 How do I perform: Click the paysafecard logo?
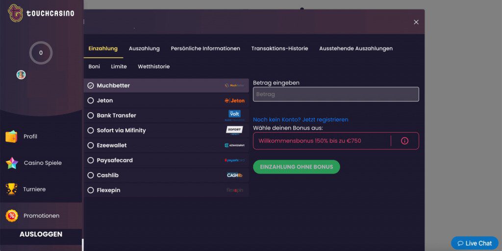(234, 160)
